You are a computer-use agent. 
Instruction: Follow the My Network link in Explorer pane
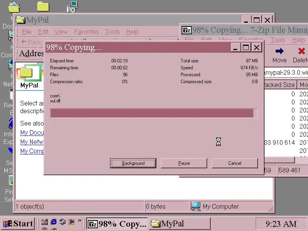pyautogui.click(x=32, y=142)
